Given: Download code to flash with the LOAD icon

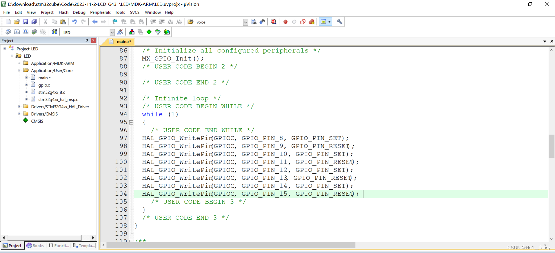Looking at the screenshot, I should (x=54, y=32).
